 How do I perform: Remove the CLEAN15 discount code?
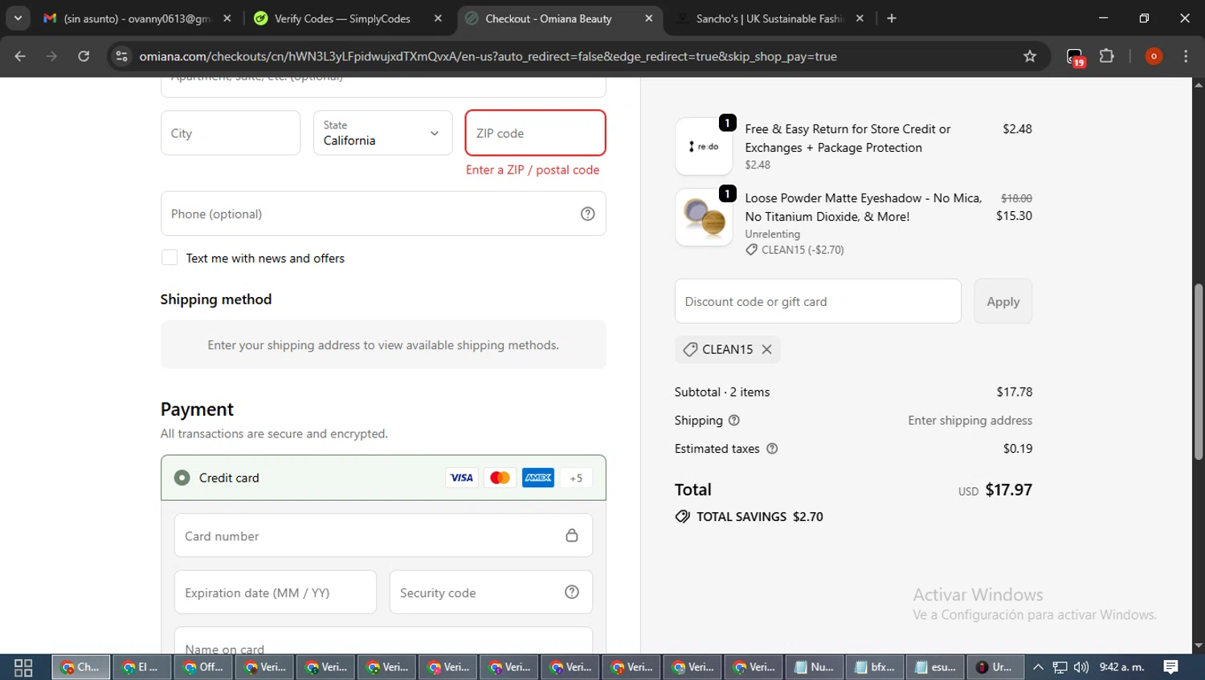coord(766,349)
